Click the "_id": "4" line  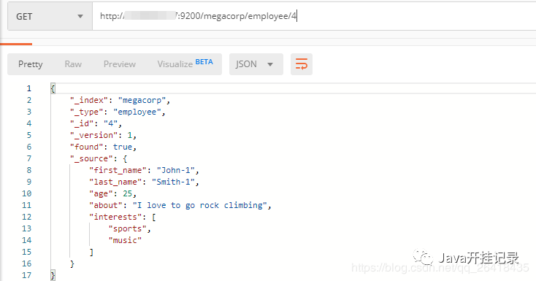(x=96, y=123)
